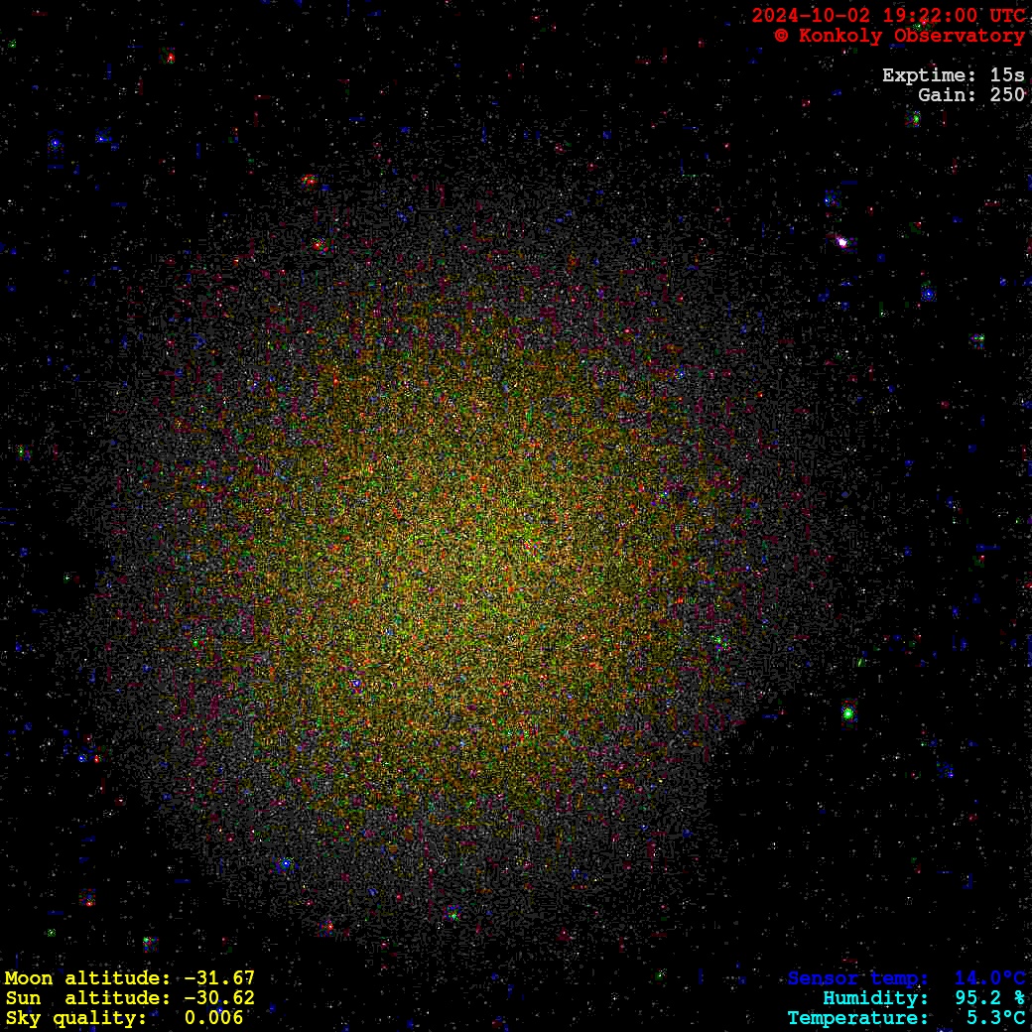Image resolution: width=1032 pixels, height=1032 pixels.
Task: Click the bright green star at lower right
Action: [x=848, y=712]
